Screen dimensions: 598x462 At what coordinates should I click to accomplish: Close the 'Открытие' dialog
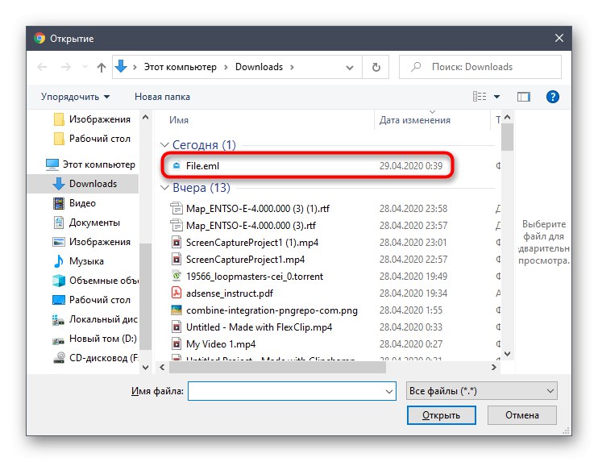[559, 38]
